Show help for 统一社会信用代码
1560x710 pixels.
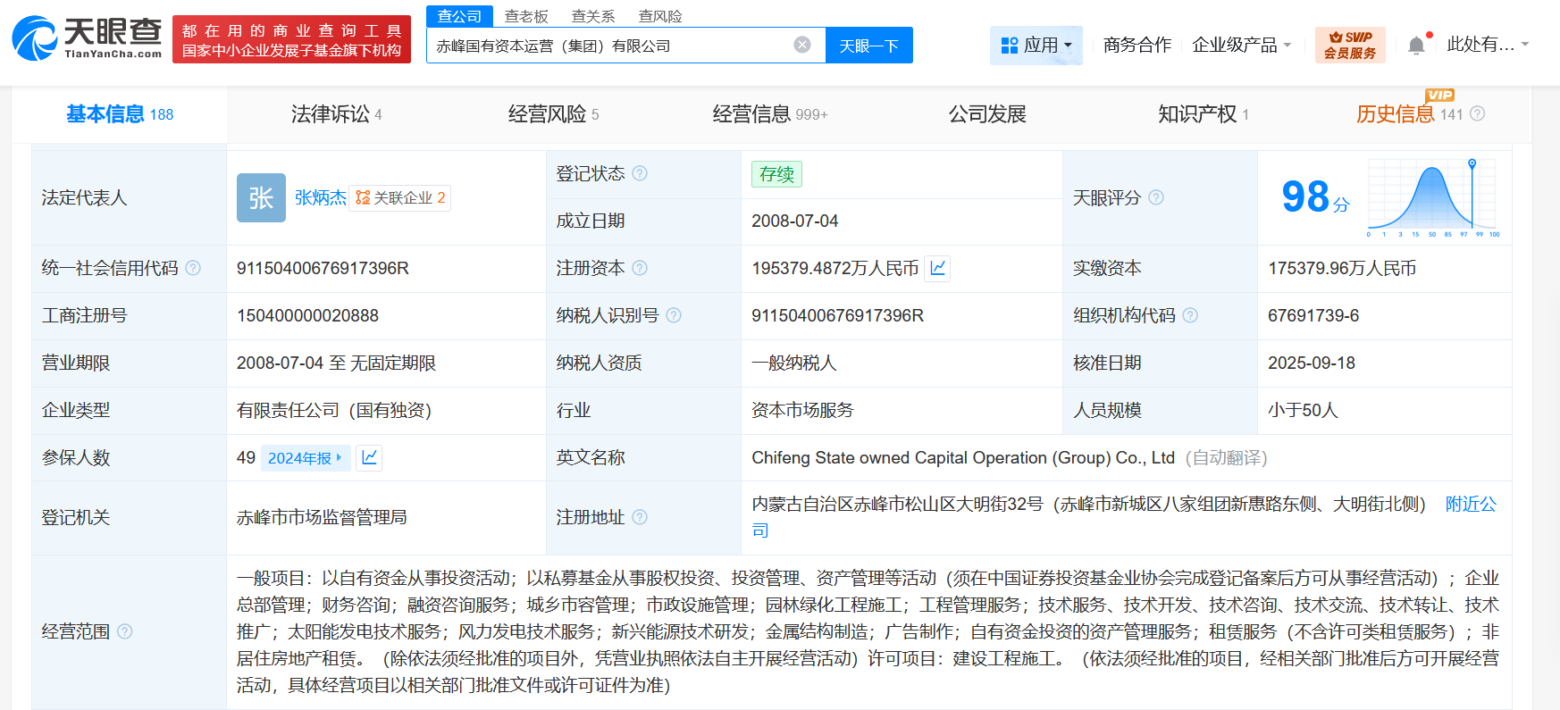(193, 268)
